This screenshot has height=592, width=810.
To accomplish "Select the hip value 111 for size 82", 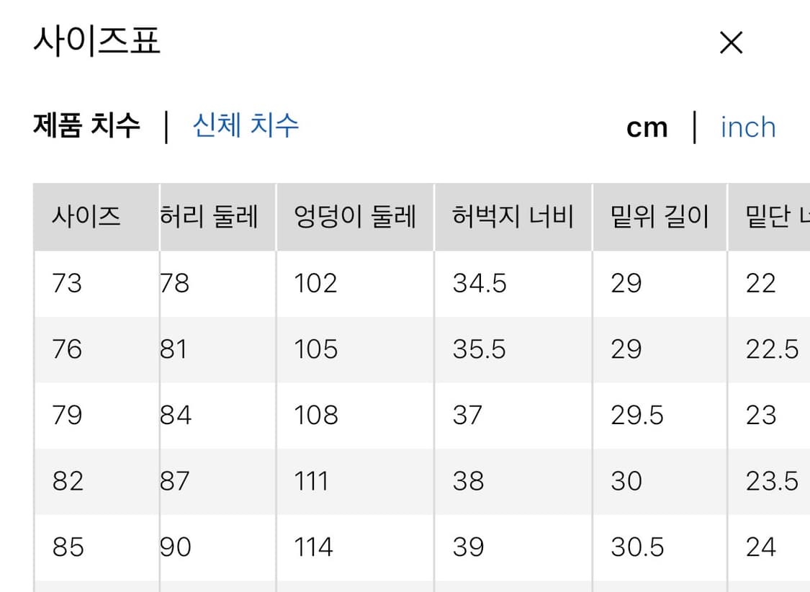I will click(312, 480).
